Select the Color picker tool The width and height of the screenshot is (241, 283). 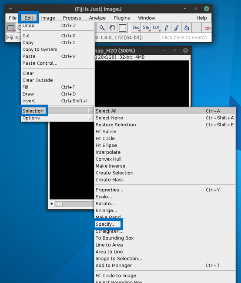(123, 28)
